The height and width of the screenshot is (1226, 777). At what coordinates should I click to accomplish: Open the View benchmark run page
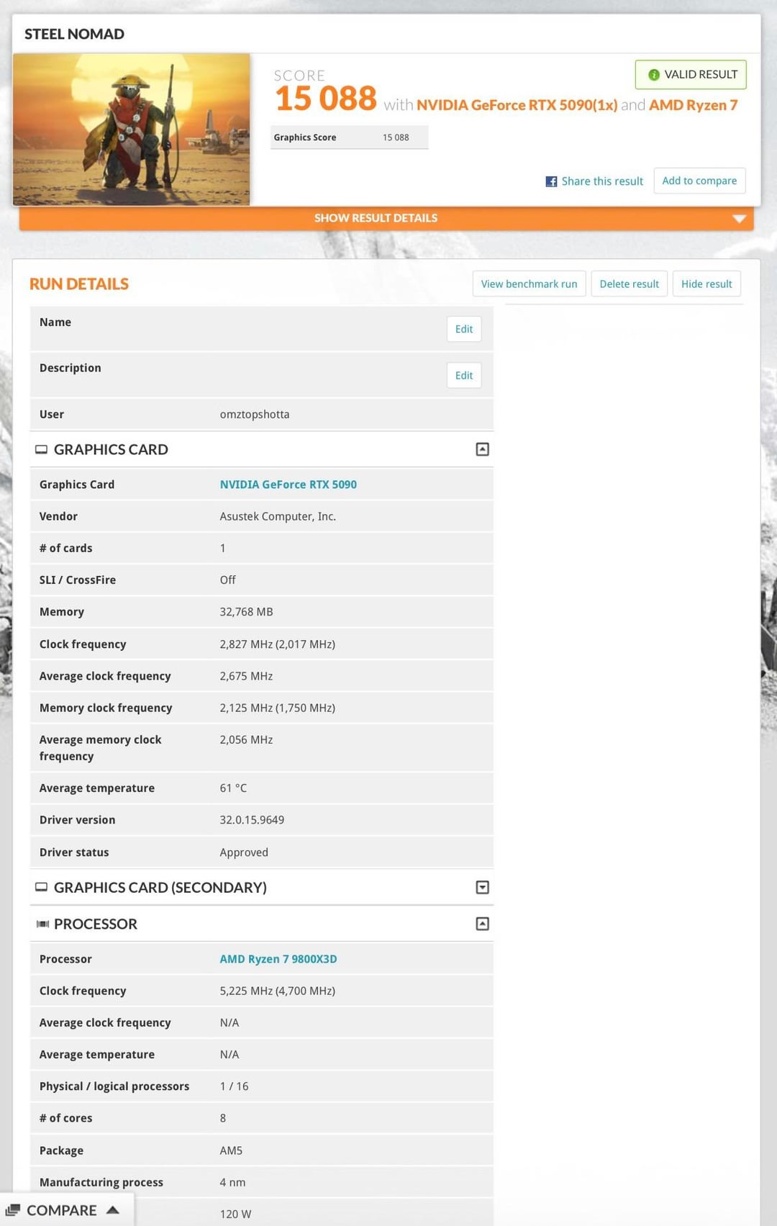pyautogui.click(x=530, y=284)
